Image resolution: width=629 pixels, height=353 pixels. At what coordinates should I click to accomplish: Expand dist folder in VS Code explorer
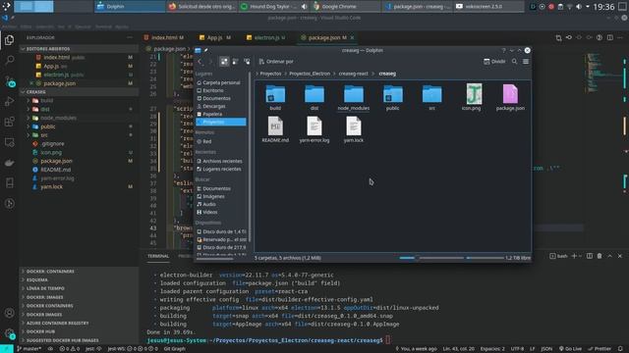79,109
